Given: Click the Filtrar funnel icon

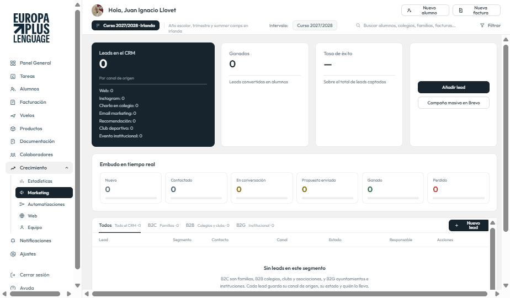Looking at the screenshot, I should pos(482,25).
